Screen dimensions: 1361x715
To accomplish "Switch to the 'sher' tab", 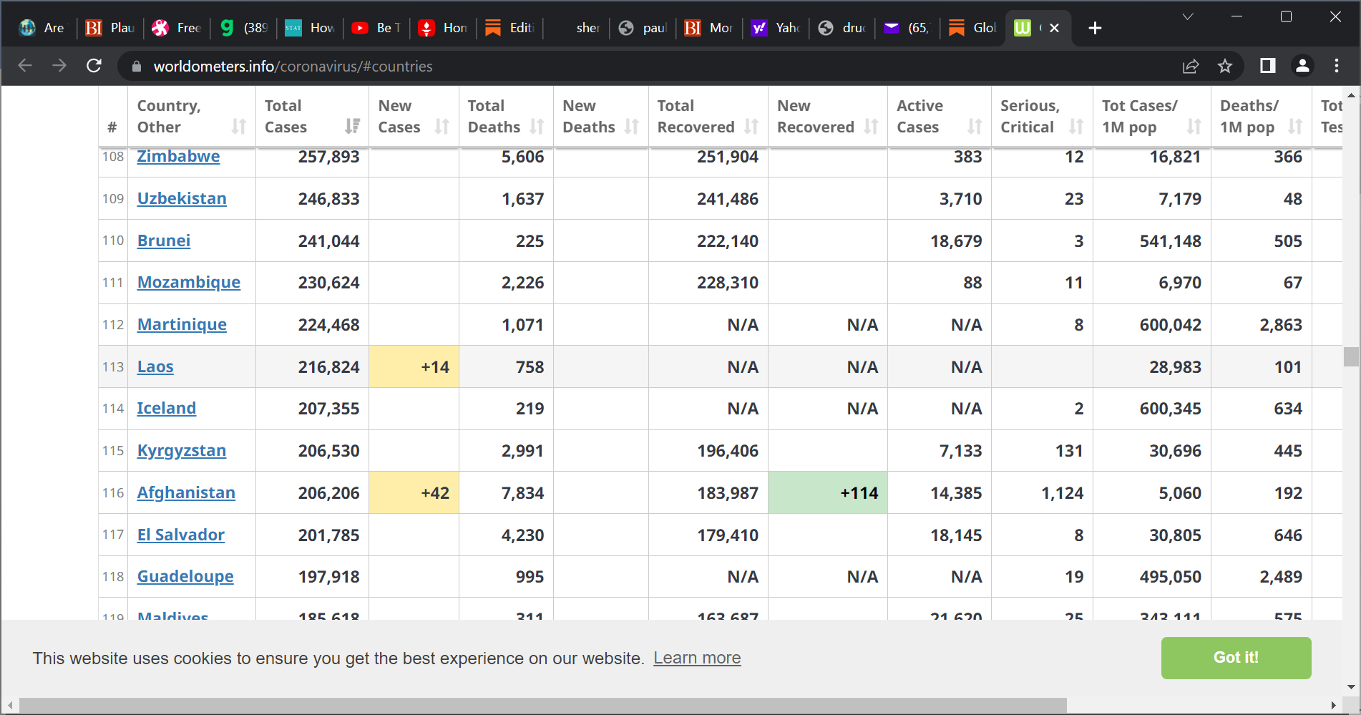I will pos(576,28).
